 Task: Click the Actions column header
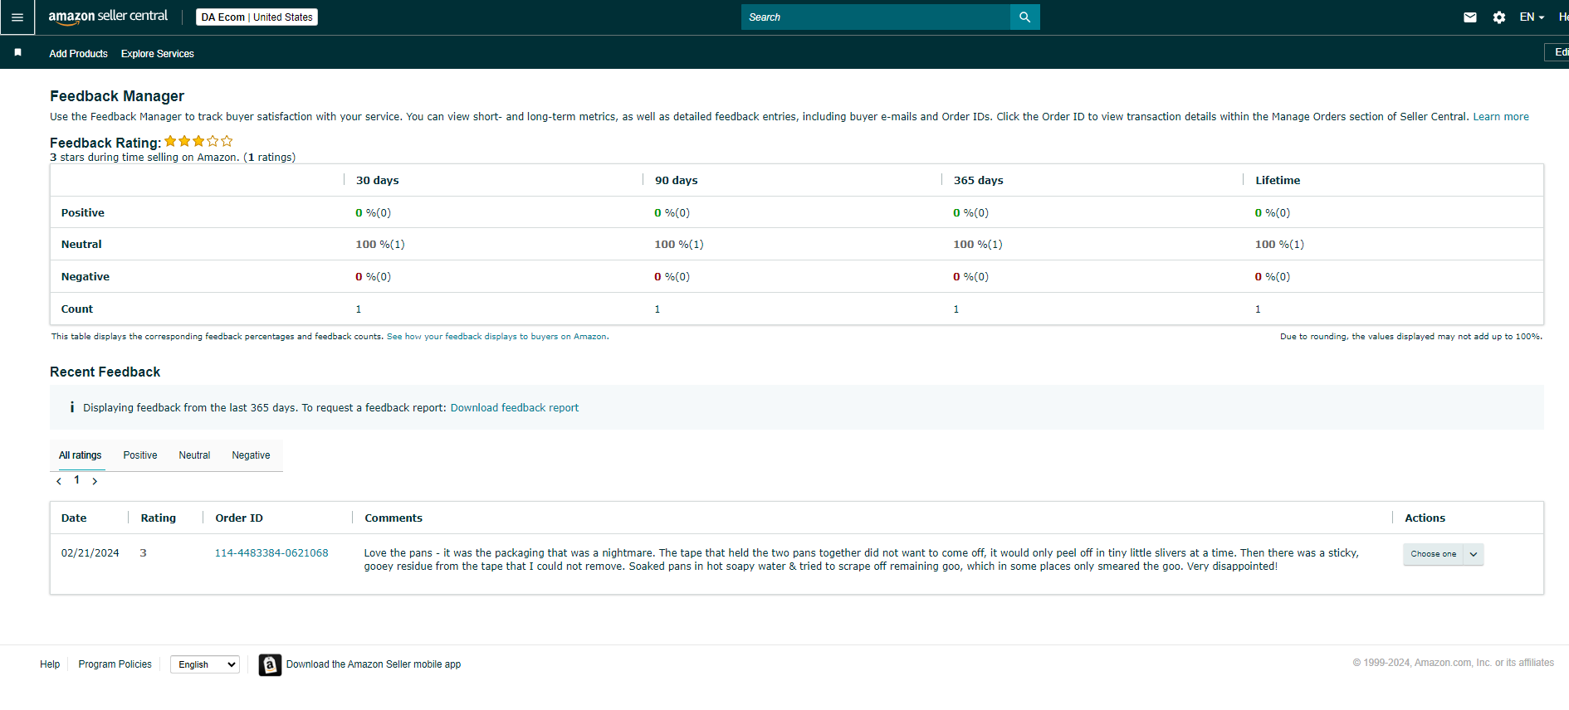point(1425,518)
